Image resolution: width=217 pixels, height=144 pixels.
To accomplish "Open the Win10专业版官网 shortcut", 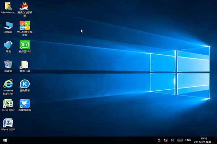I will 25,26.
